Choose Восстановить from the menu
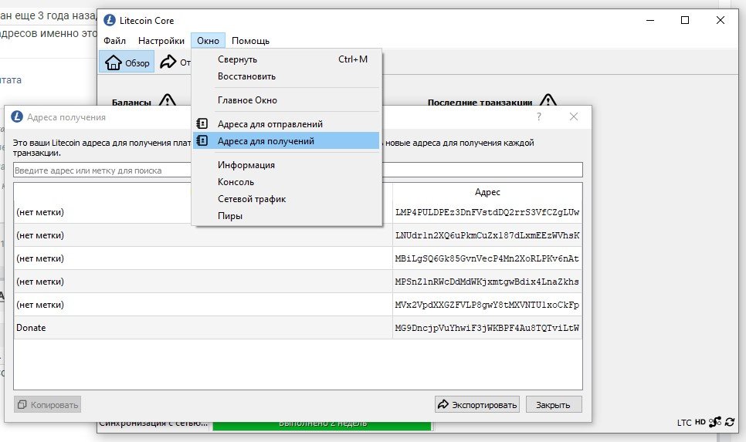The height and width of the screenshot is (442, 746). pos(286,76)
